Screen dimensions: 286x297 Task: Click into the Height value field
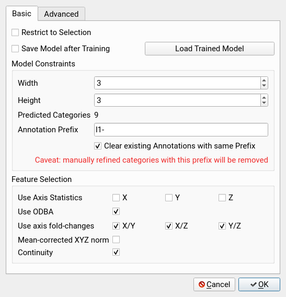pos(177,100)
